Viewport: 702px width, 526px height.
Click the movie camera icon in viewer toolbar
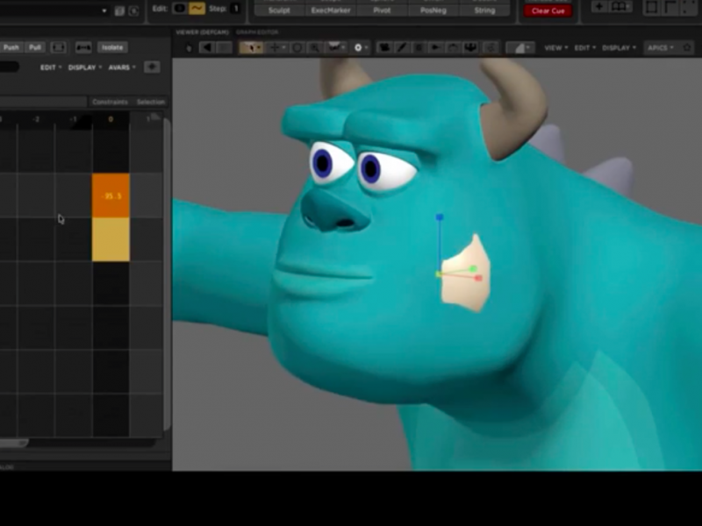click(x=384, y=48)
